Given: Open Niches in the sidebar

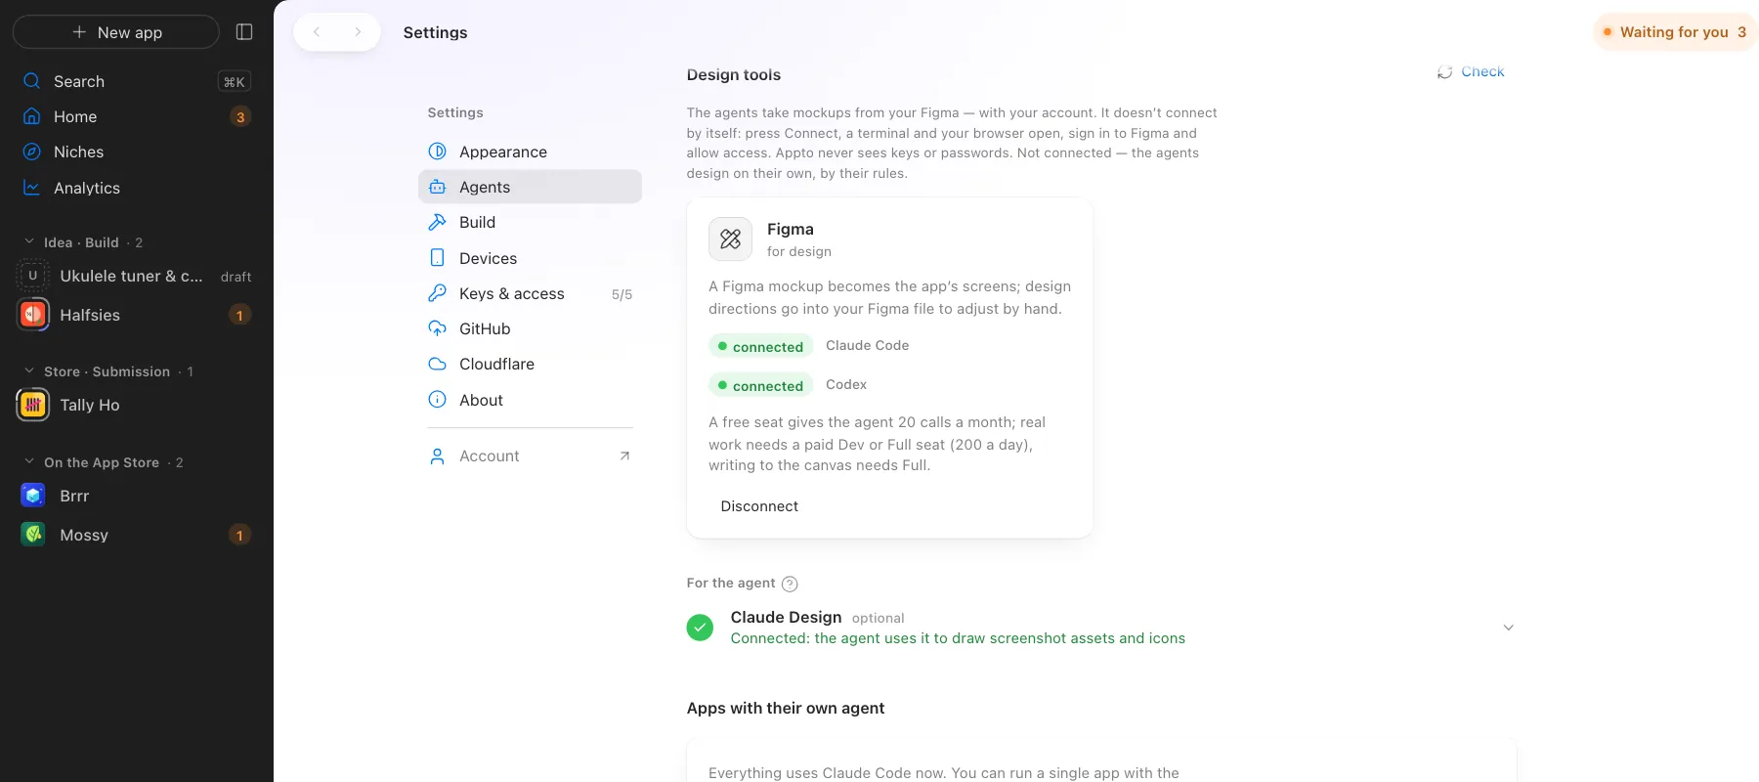Looking at the screenshot, I should coord(137,152).
